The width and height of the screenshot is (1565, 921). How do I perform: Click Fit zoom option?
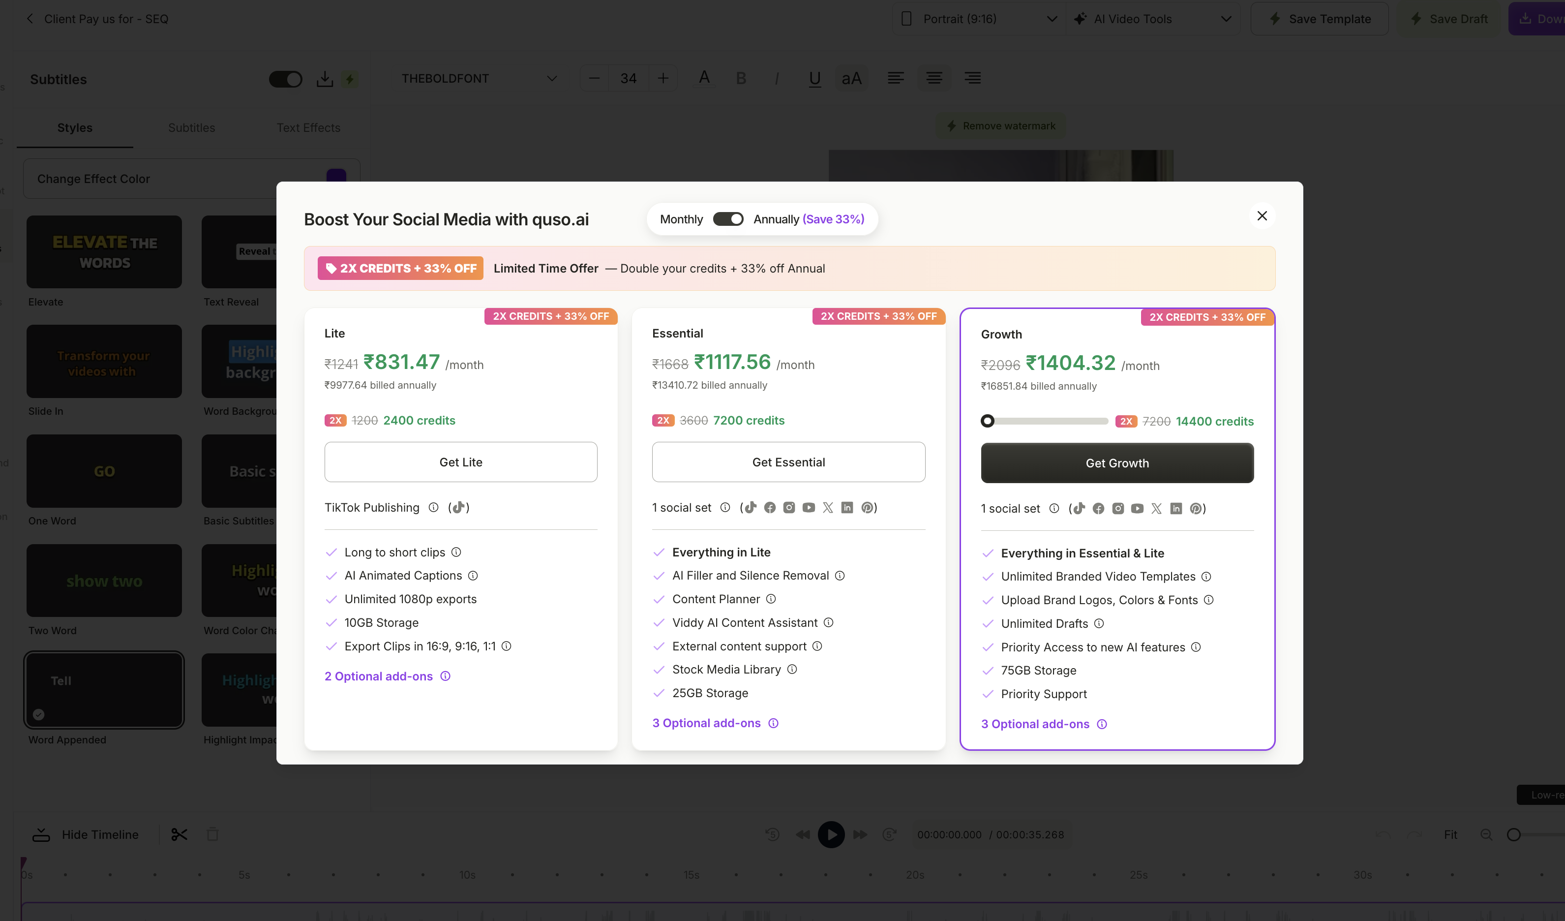(1451, 834)
